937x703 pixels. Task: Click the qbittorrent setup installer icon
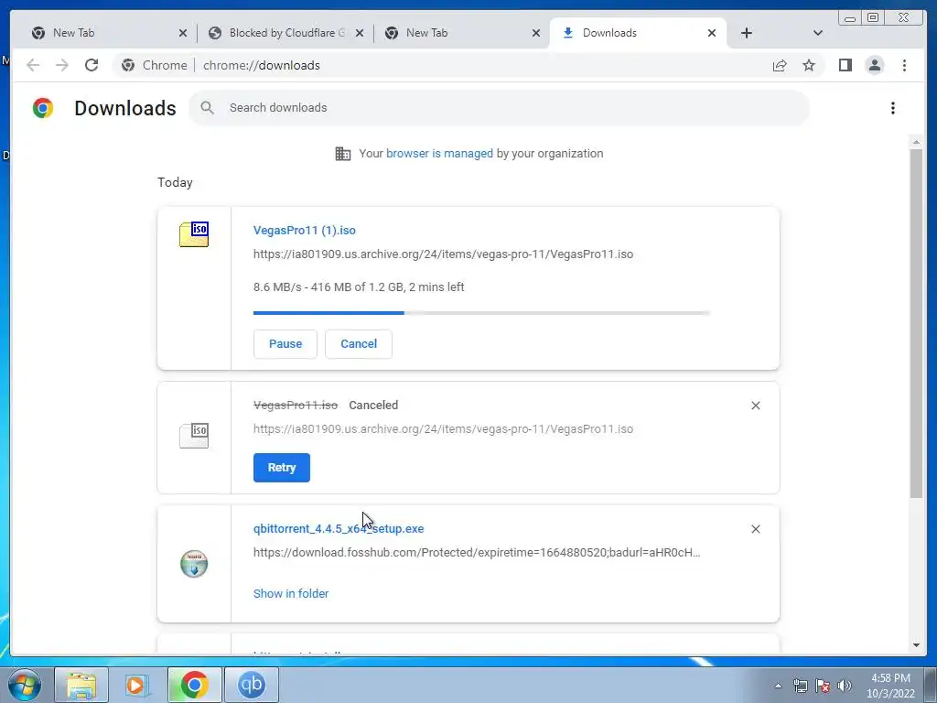point(194,564)
